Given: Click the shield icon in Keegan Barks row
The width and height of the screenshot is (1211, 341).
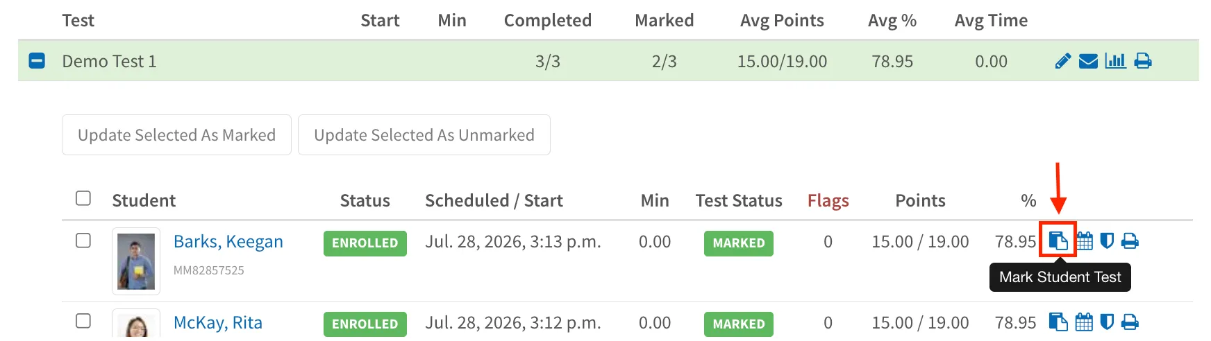Looking at the screenshot, I should coord(1107,241).
